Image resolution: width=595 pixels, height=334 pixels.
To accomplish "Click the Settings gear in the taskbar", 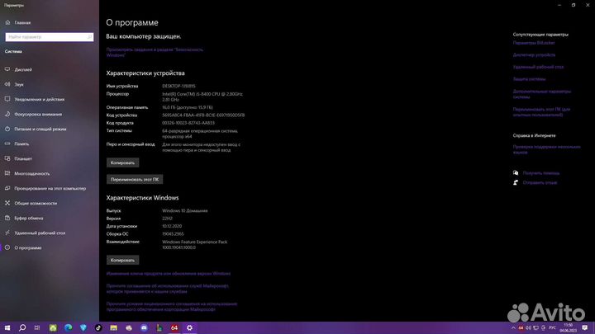I will pos(189,328).
